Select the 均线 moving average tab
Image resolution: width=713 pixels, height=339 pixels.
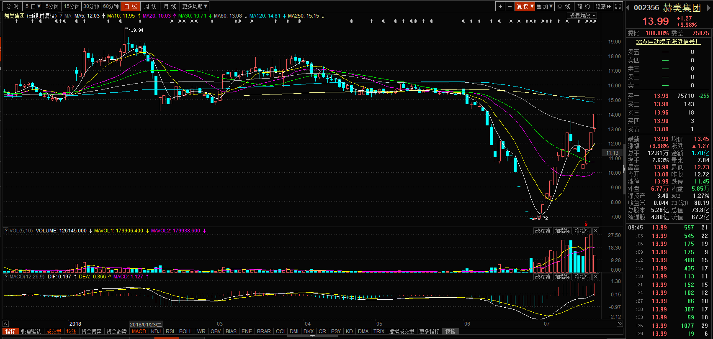(72, 331)
